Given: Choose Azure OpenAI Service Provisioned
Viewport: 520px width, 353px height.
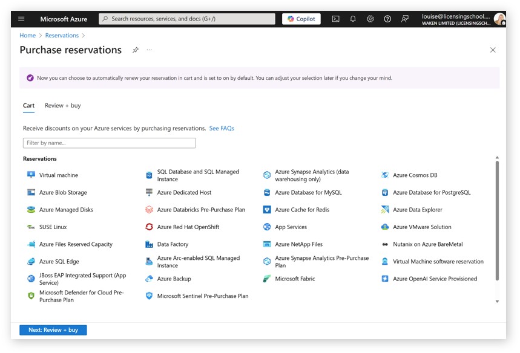Looking at the screenshot, I should tap(434, 279).
